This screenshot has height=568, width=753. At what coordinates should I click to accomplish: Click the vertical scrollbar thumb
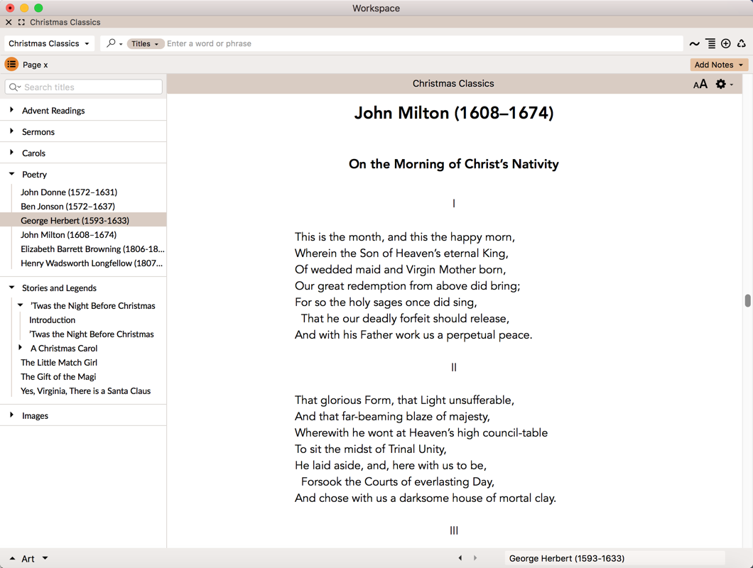pyautogui.click(x=748, y=300)
